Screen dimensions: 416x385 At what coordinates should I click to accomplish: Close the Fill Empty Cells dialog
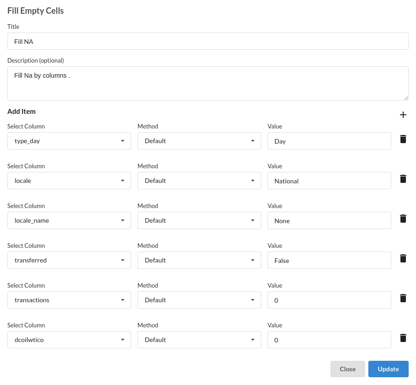click(348, 369)
